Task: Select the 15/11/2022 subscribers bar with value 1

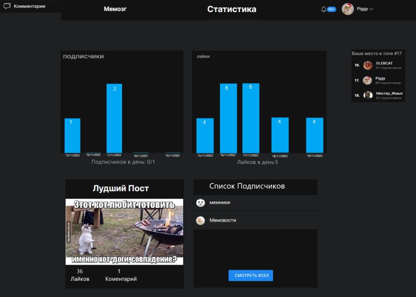Action: tap(73, 135)
